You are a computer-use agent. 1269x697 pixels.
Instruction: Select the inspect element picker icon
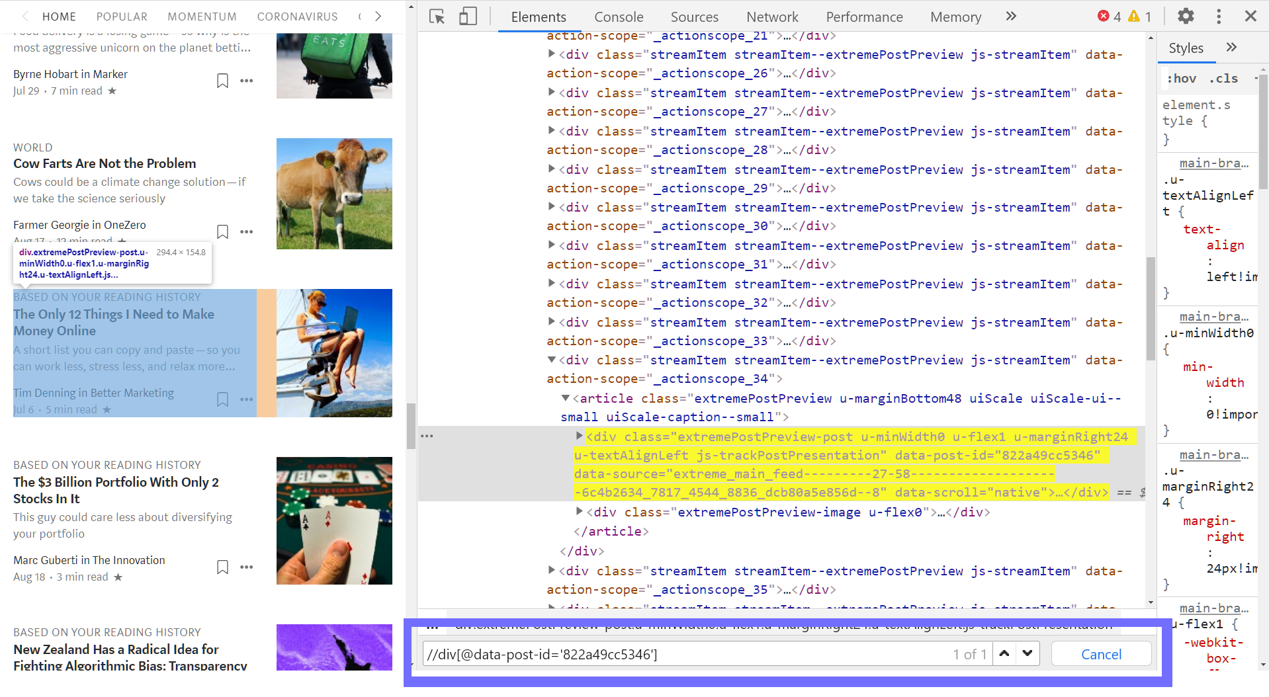point(437,17)
